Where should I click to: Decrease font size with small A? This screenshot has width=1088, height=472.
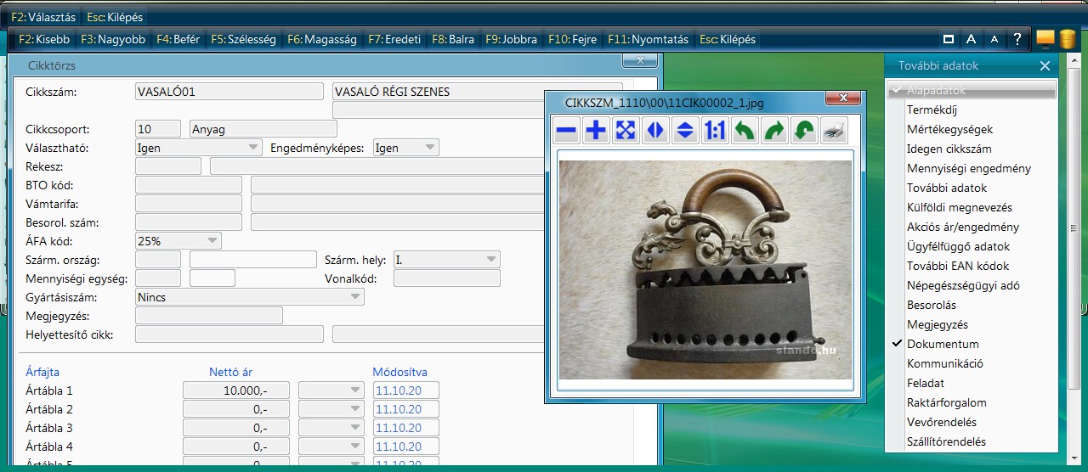click(994, 39)
